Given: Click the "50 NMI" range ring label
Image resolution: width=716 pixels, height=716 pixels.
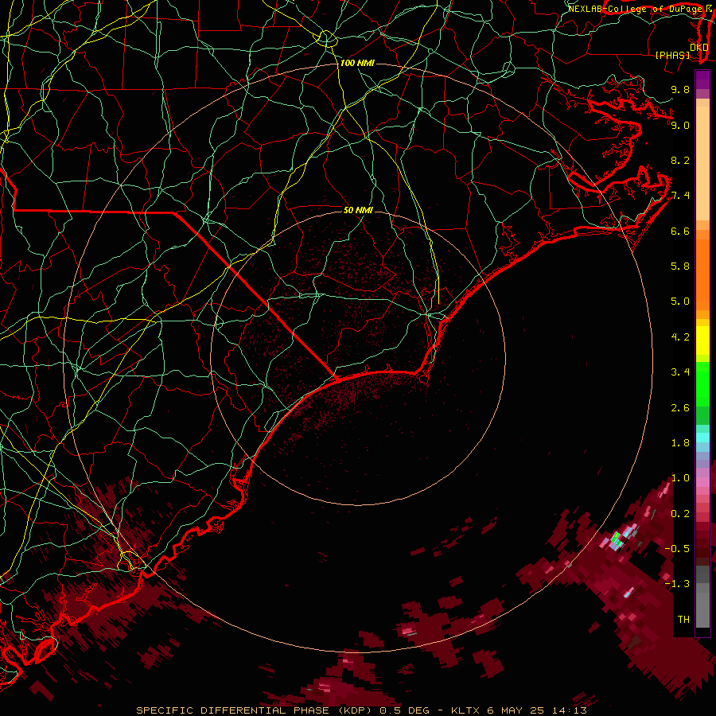Looking at the screenshot, I should point(358,210).
